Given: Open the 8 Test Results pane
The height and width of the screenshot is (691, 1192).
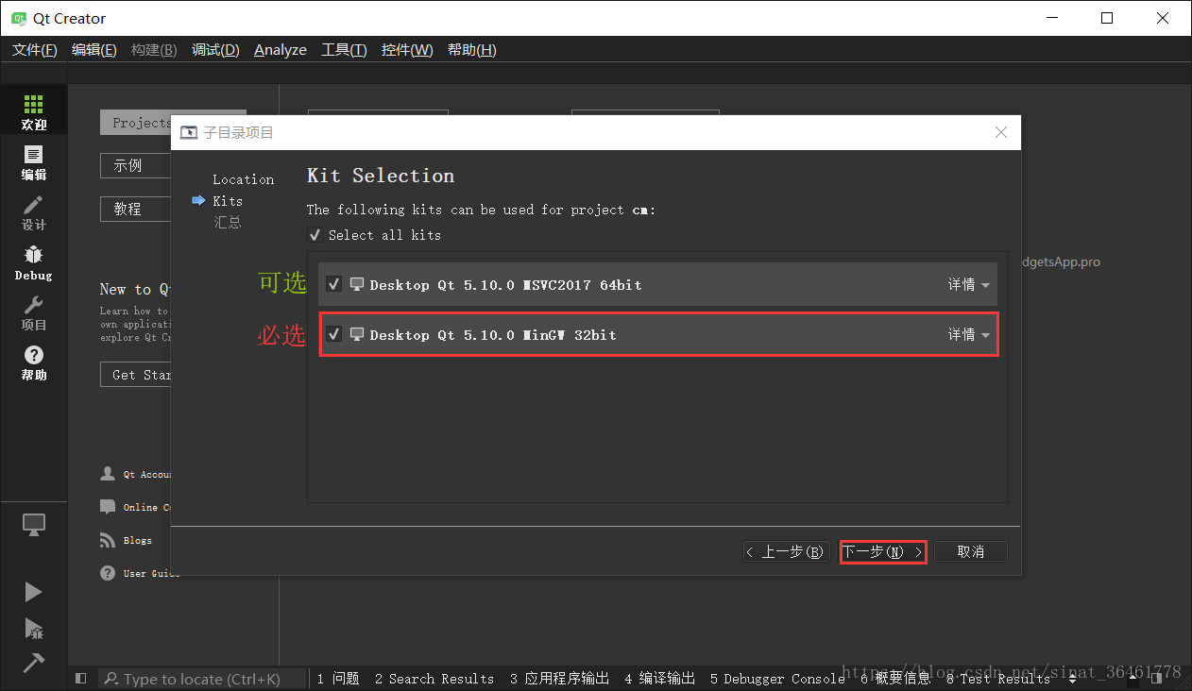Looking at the screenshot, I should pyautogui.click(x=998, y=678).
